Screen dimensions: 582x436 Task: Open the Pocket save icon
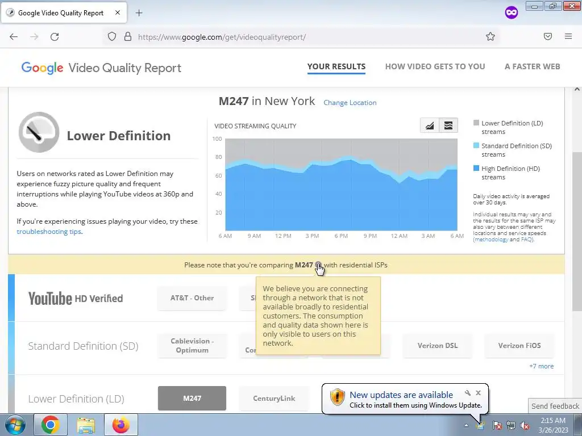point(548,36)
